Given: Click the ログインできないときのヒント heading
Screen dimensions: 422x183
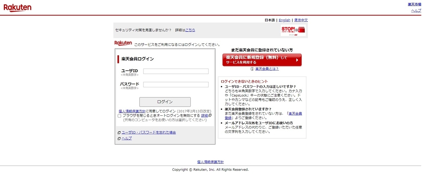Looking at the screenshot, I should click(x=244, y=81).
